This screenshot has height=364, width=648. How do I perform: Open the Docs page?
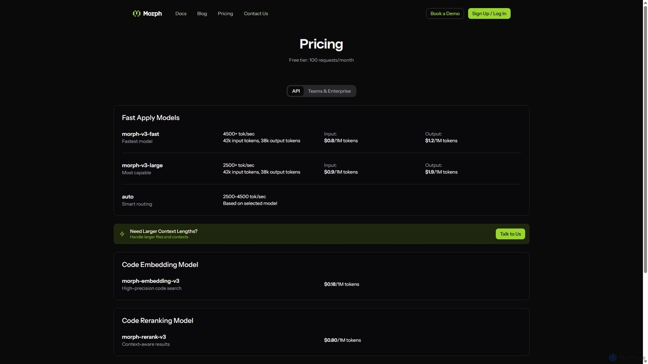point(181,14)
